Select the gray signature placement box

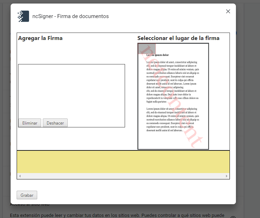pos(147,49)
